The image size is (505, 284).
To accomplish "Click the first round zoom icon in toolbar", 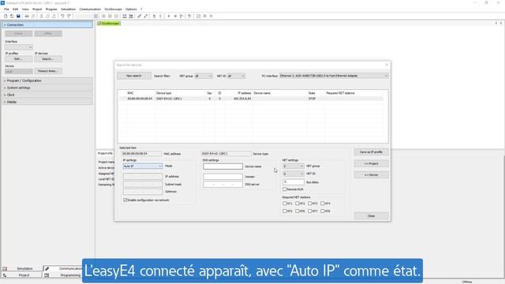I will [x=103, y=16].
